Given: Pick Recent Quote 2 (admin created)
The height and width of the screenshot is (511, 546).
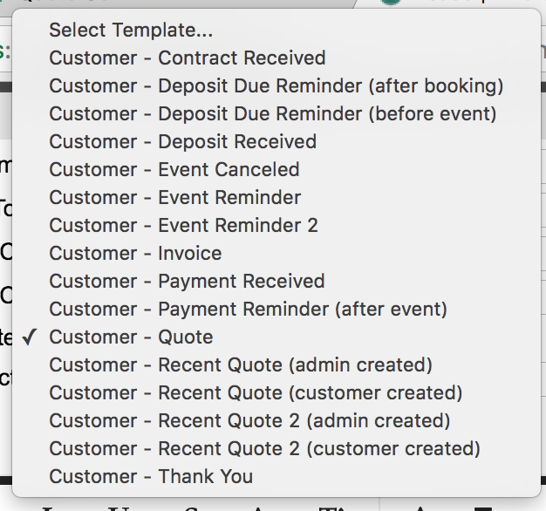Looking at the screenshot, I should tap(249, 421).
